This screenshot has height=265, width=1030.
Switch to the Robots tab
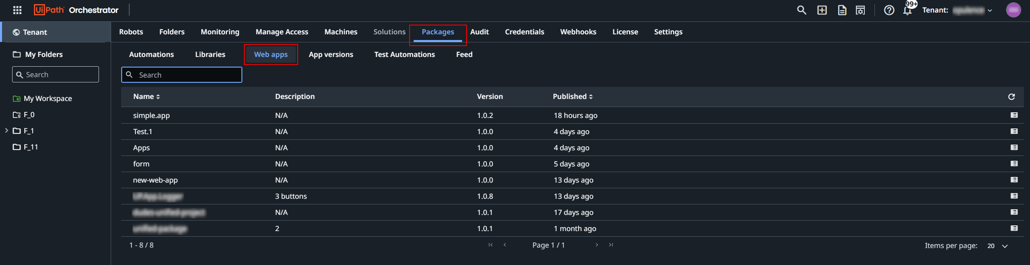[x=131, y=32]
